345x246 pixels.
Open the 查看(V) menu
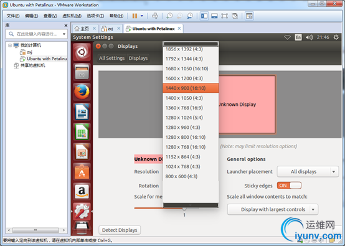tap(50, 16)
